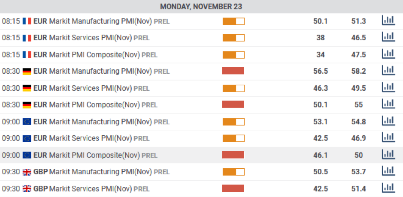This screenshot has width=403, height=197.
Task: Click orange volatility bar on French Manufacturing PMI
Action: (233, 21)
